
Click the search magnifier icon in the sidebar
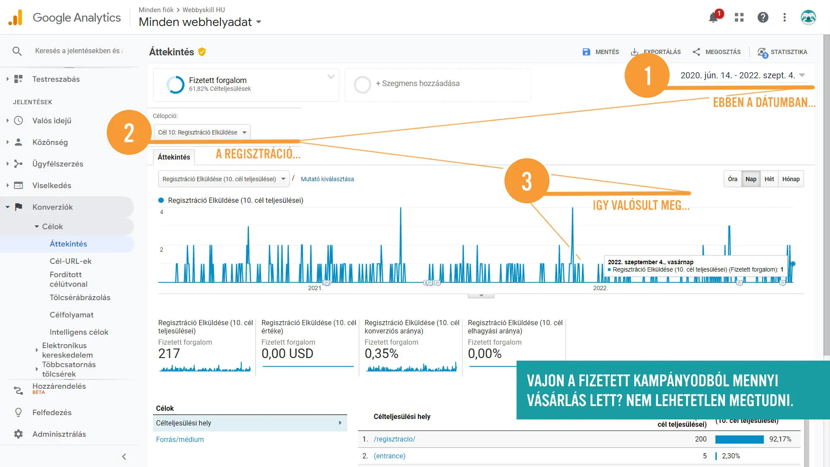click(17, 51)
